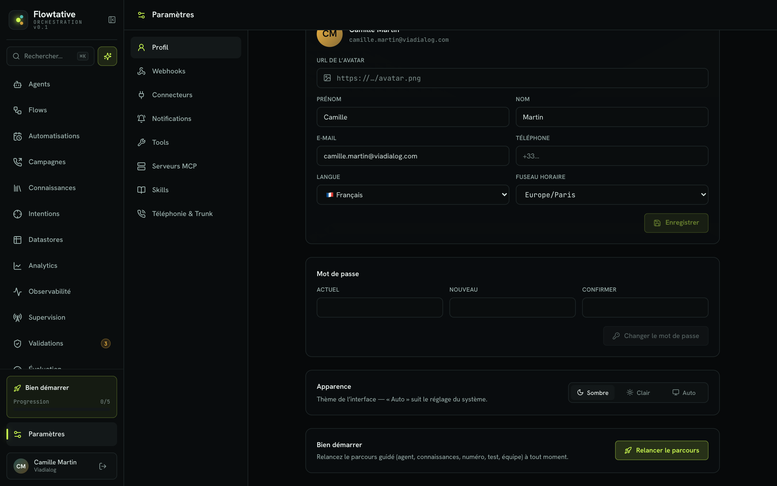Viewport: 777px width, 486px height.
Task: Click the Enregistrer button
Action: 676,223
